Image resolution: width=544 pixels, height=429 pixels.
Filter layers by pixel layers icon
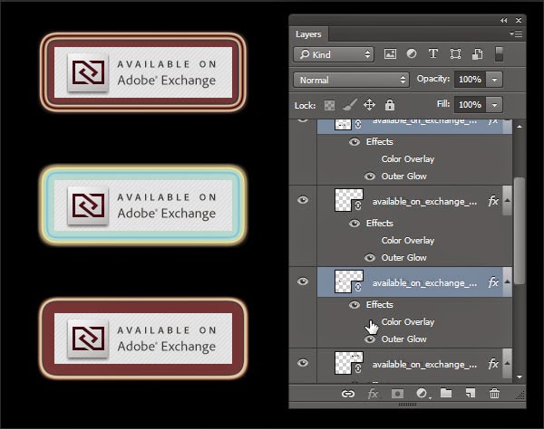(x=390, y=53)
